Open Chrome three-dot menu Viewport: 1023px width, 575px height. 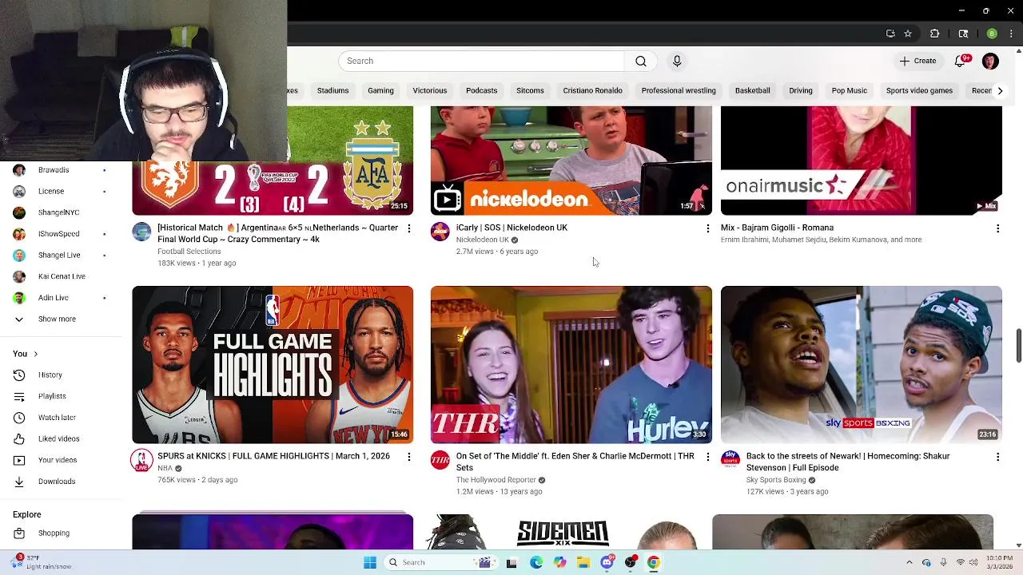[1011, 34]
